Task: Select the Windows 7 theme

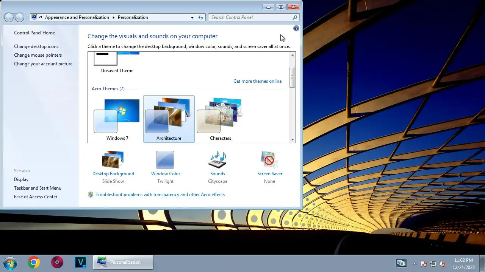Action: [117, 119]
